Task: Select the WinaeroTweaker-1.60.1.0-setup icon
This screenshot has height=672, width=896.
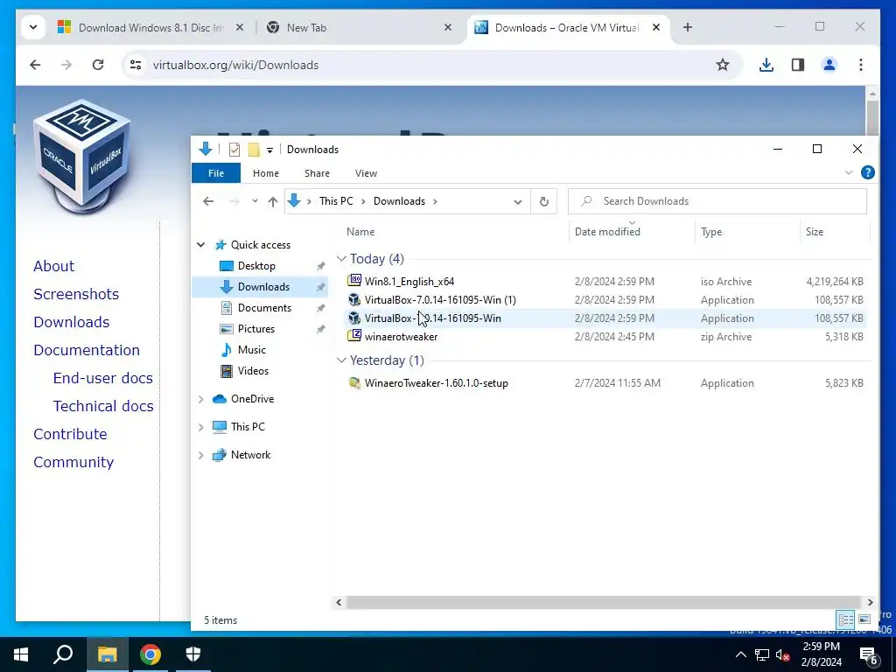Action: point(354,383)
